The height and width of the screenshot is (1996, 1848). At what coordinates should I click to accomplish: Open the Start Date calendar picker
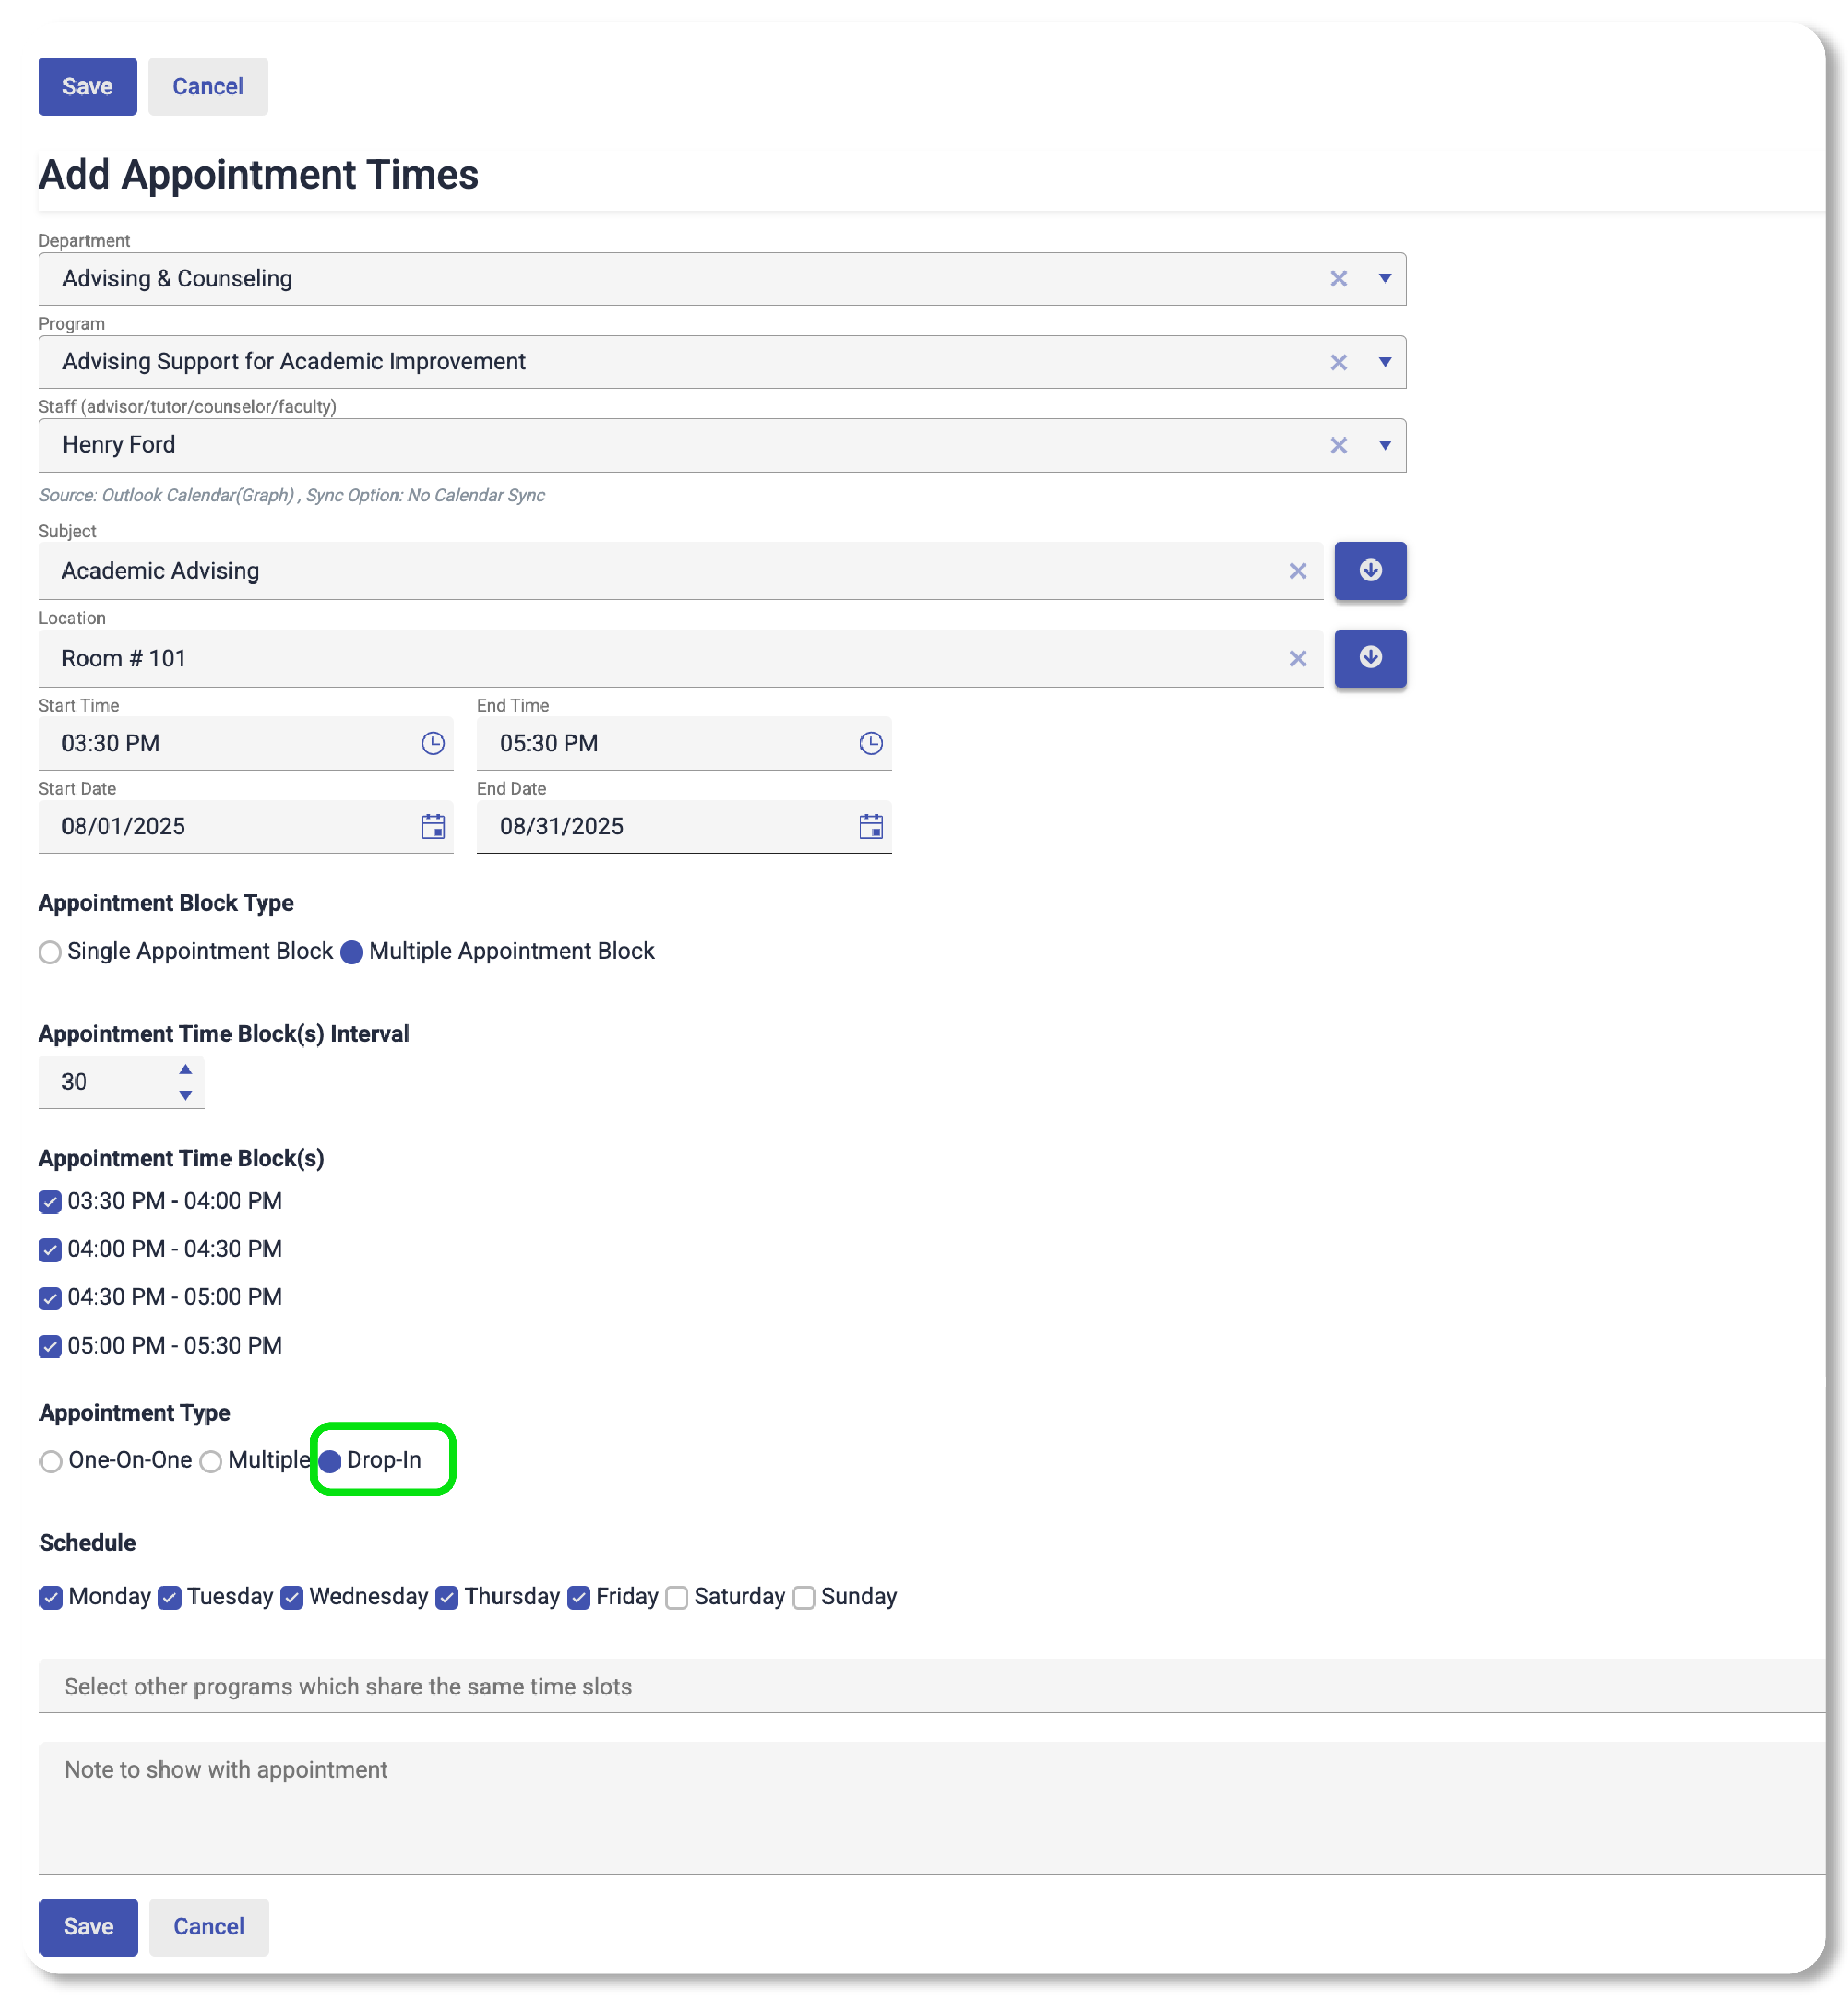[432, 826]
